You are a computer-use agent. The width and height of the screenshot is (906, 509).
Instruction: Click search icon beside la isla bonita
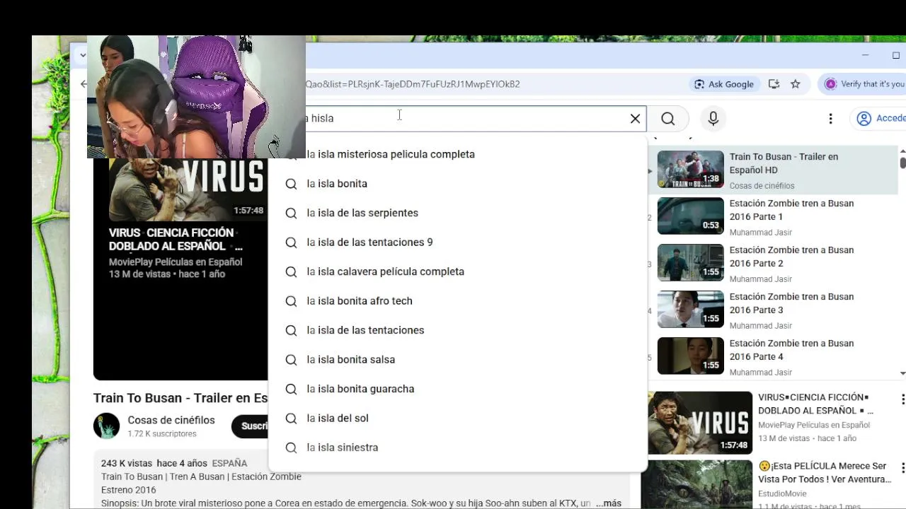coord(291,184)
